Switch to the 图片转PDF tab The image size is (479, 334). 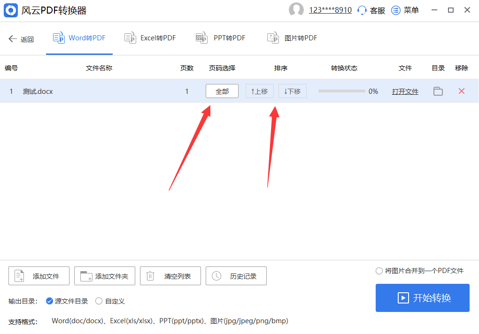tap(293, 38)
